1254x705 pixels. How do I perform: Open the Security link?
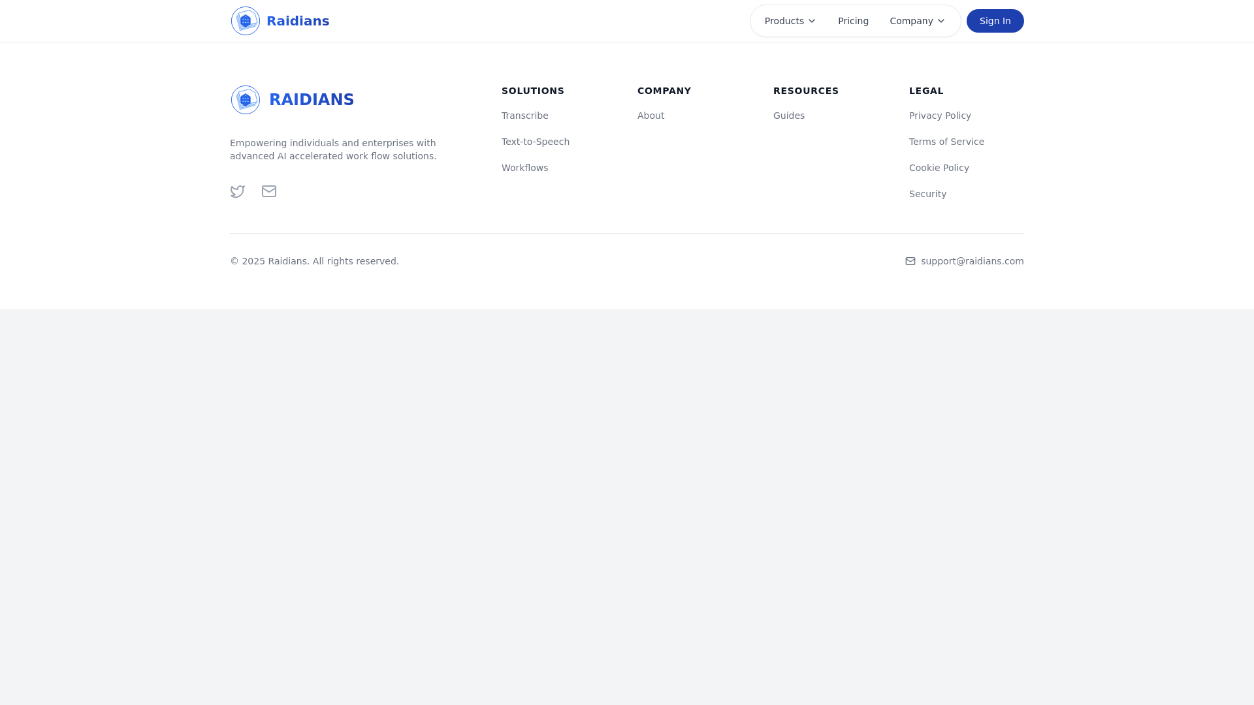click(x=927, y=194)
